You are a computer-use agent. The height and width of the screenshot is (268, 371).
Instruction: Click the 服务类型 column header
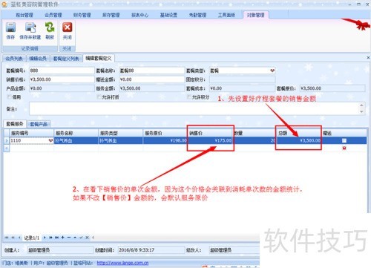tap(121, 133)
